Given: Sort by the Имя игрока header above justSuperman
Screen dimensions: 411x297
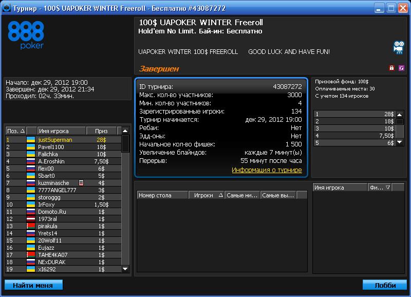Looking at the screenshot, I should 62,131.
